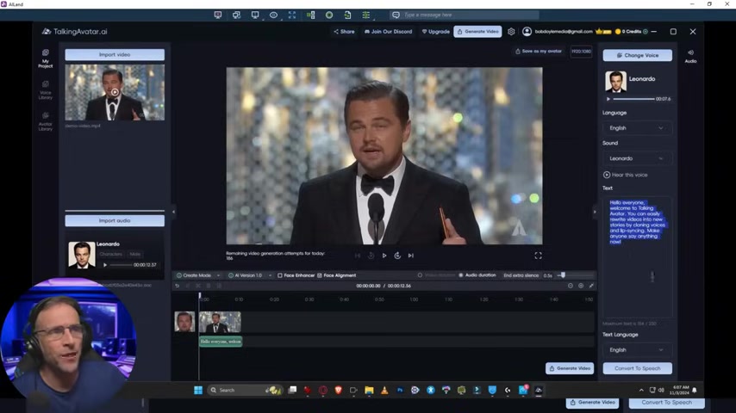Collapse the left panel with arrow handle

coord(173,212)
